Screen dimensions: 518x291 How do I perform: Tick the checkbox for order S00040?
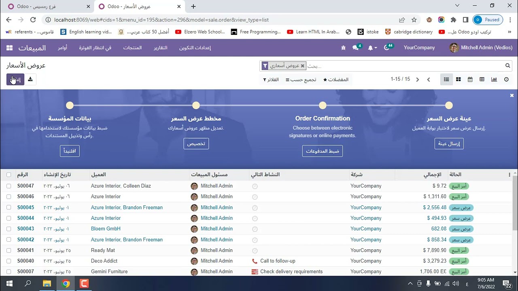[8, 261]
